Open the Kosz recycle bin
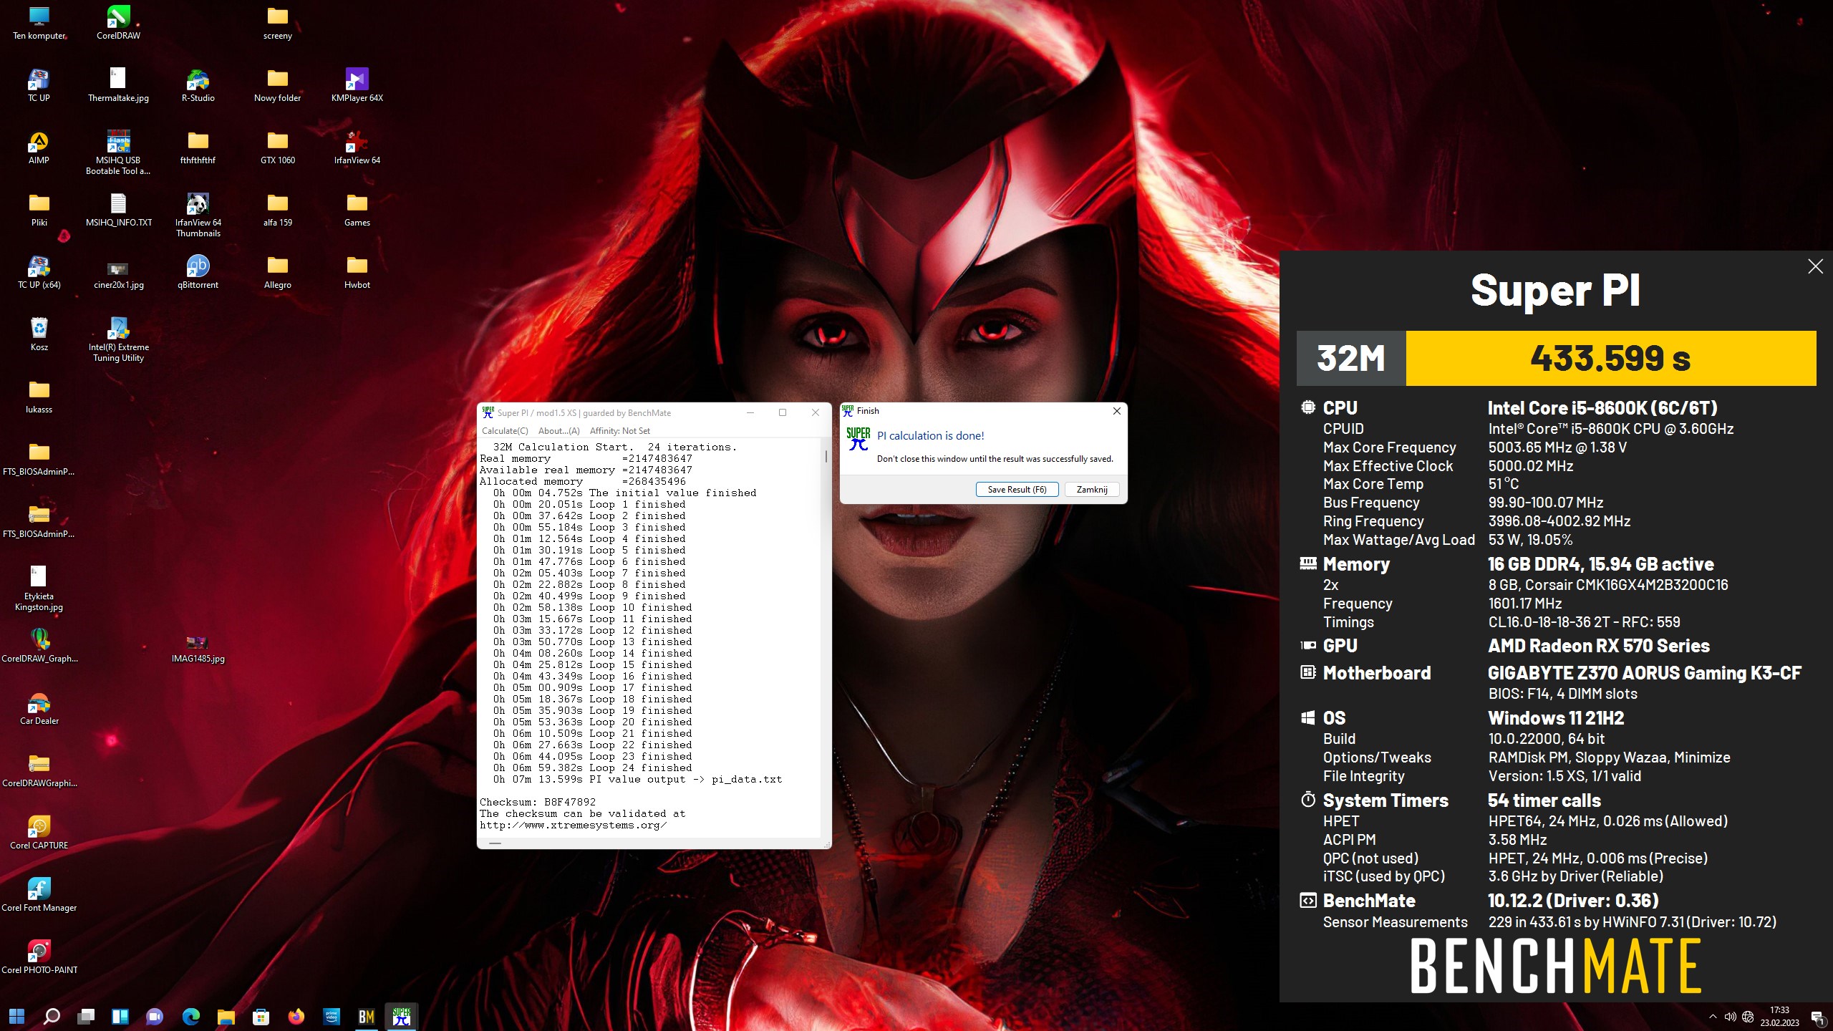Screen dimensions: 1833x1031 (x=39, y=334)
